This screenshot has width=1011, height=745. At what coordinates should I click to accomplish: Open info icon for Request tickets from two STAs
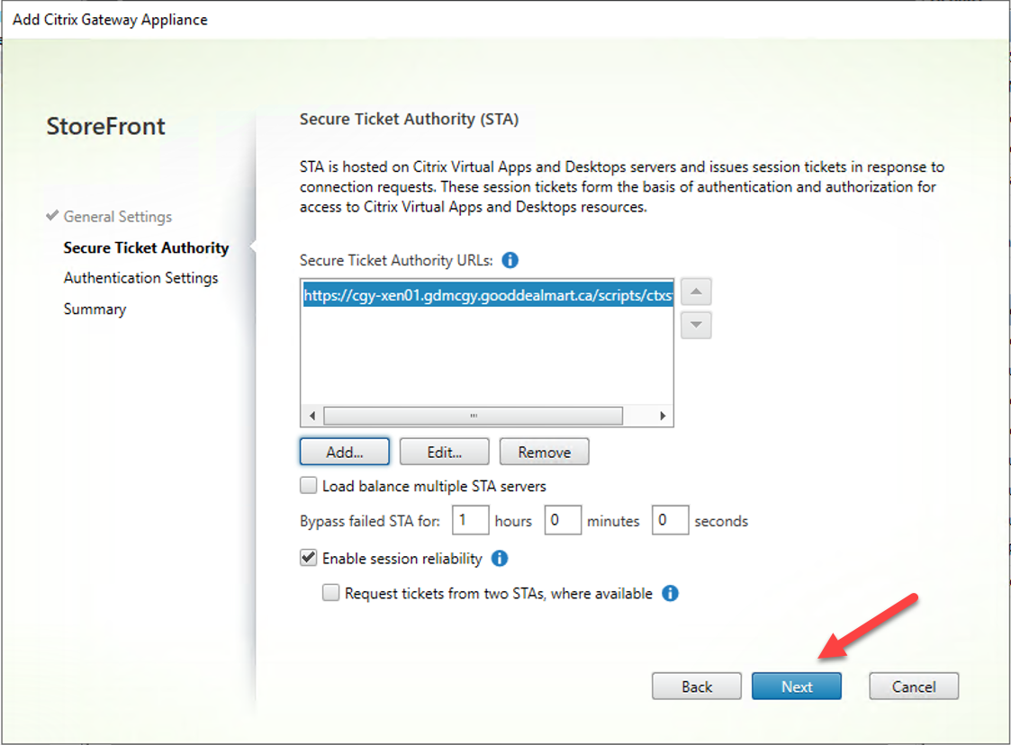click(670, 593)
